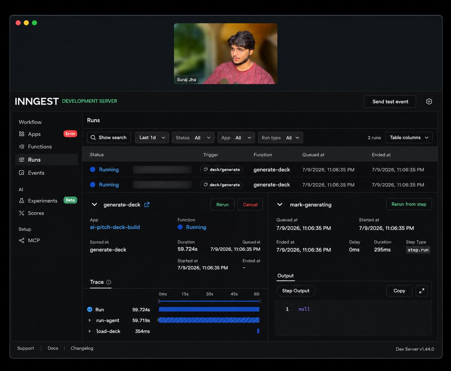Image resolution: width=451 pixels, height=371 pixels.
Task: Expand the run-agent trace row
Action: pos(90,320)
